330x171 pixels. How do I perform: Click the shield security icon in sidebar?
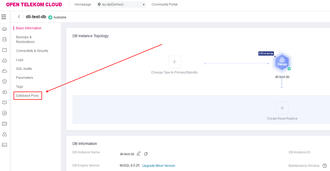[x=4, y=81]
